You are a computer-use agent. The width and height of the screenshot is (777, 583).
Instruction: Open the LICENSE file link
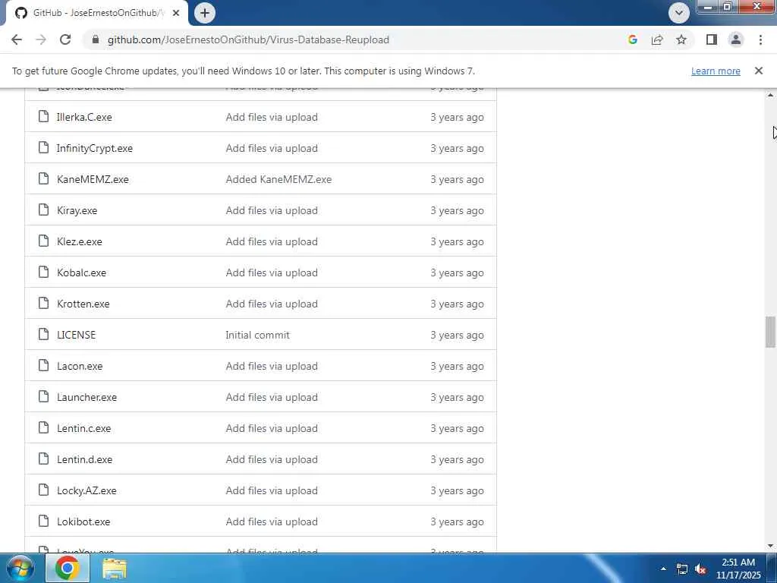click(77, 335)
